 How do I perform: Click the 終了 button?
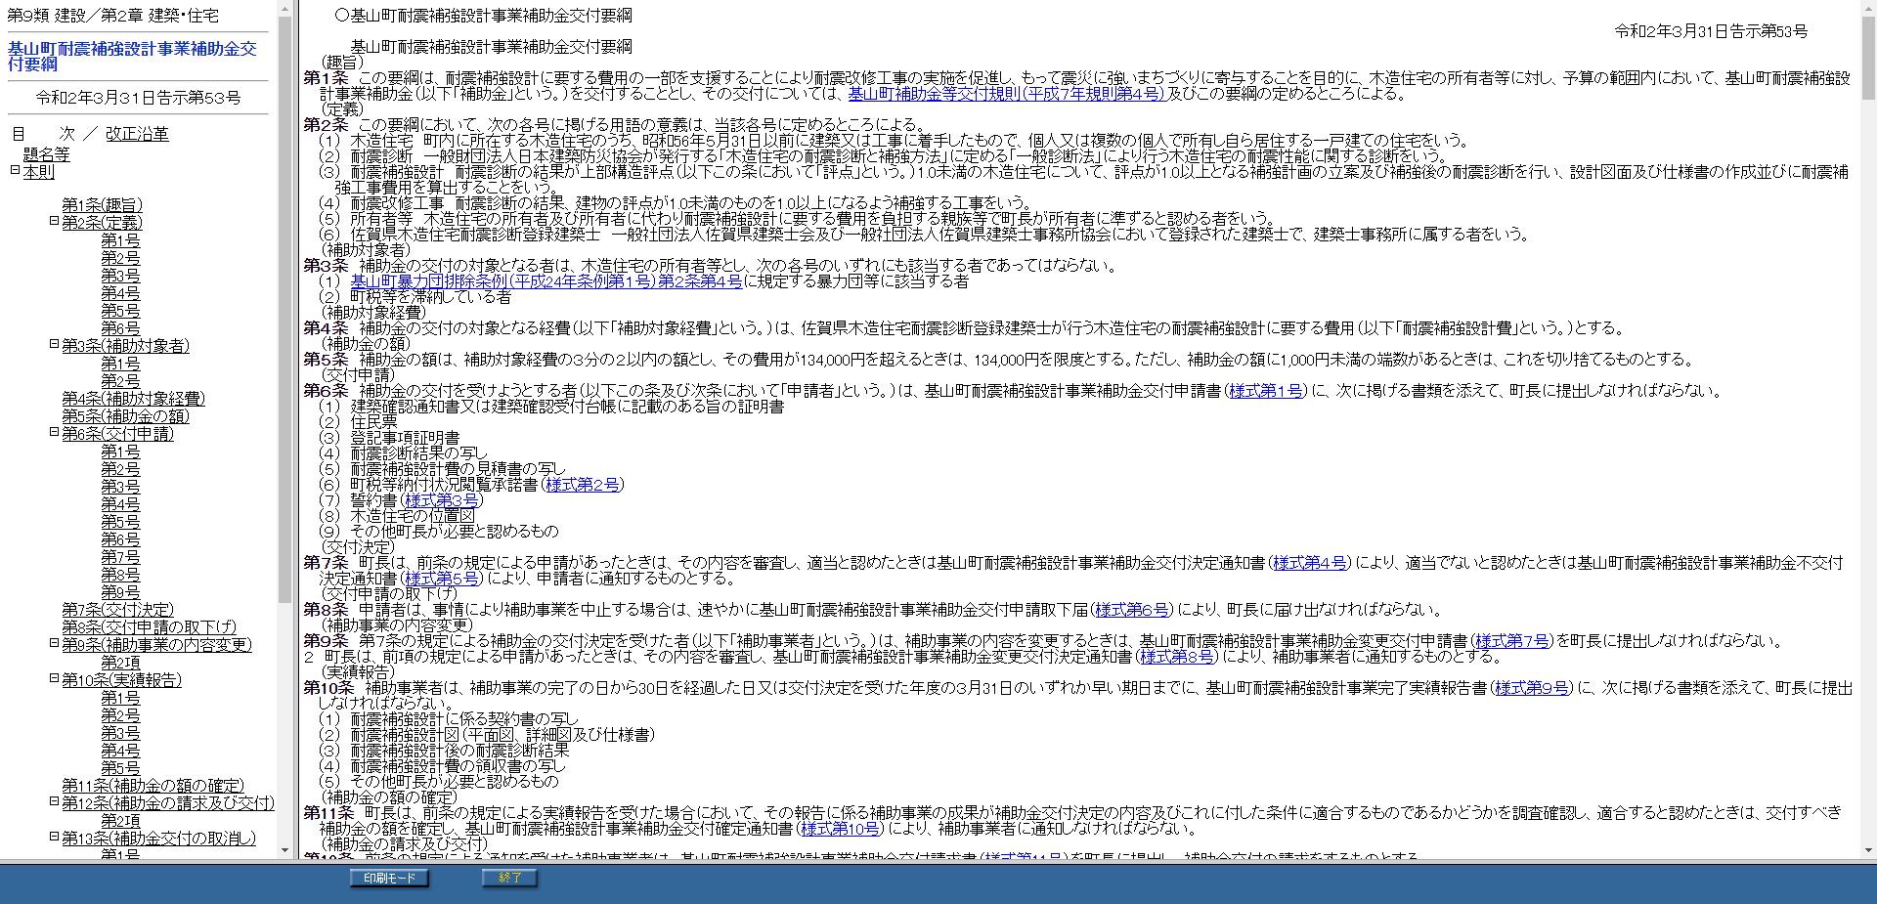click(x=507, y=879)
